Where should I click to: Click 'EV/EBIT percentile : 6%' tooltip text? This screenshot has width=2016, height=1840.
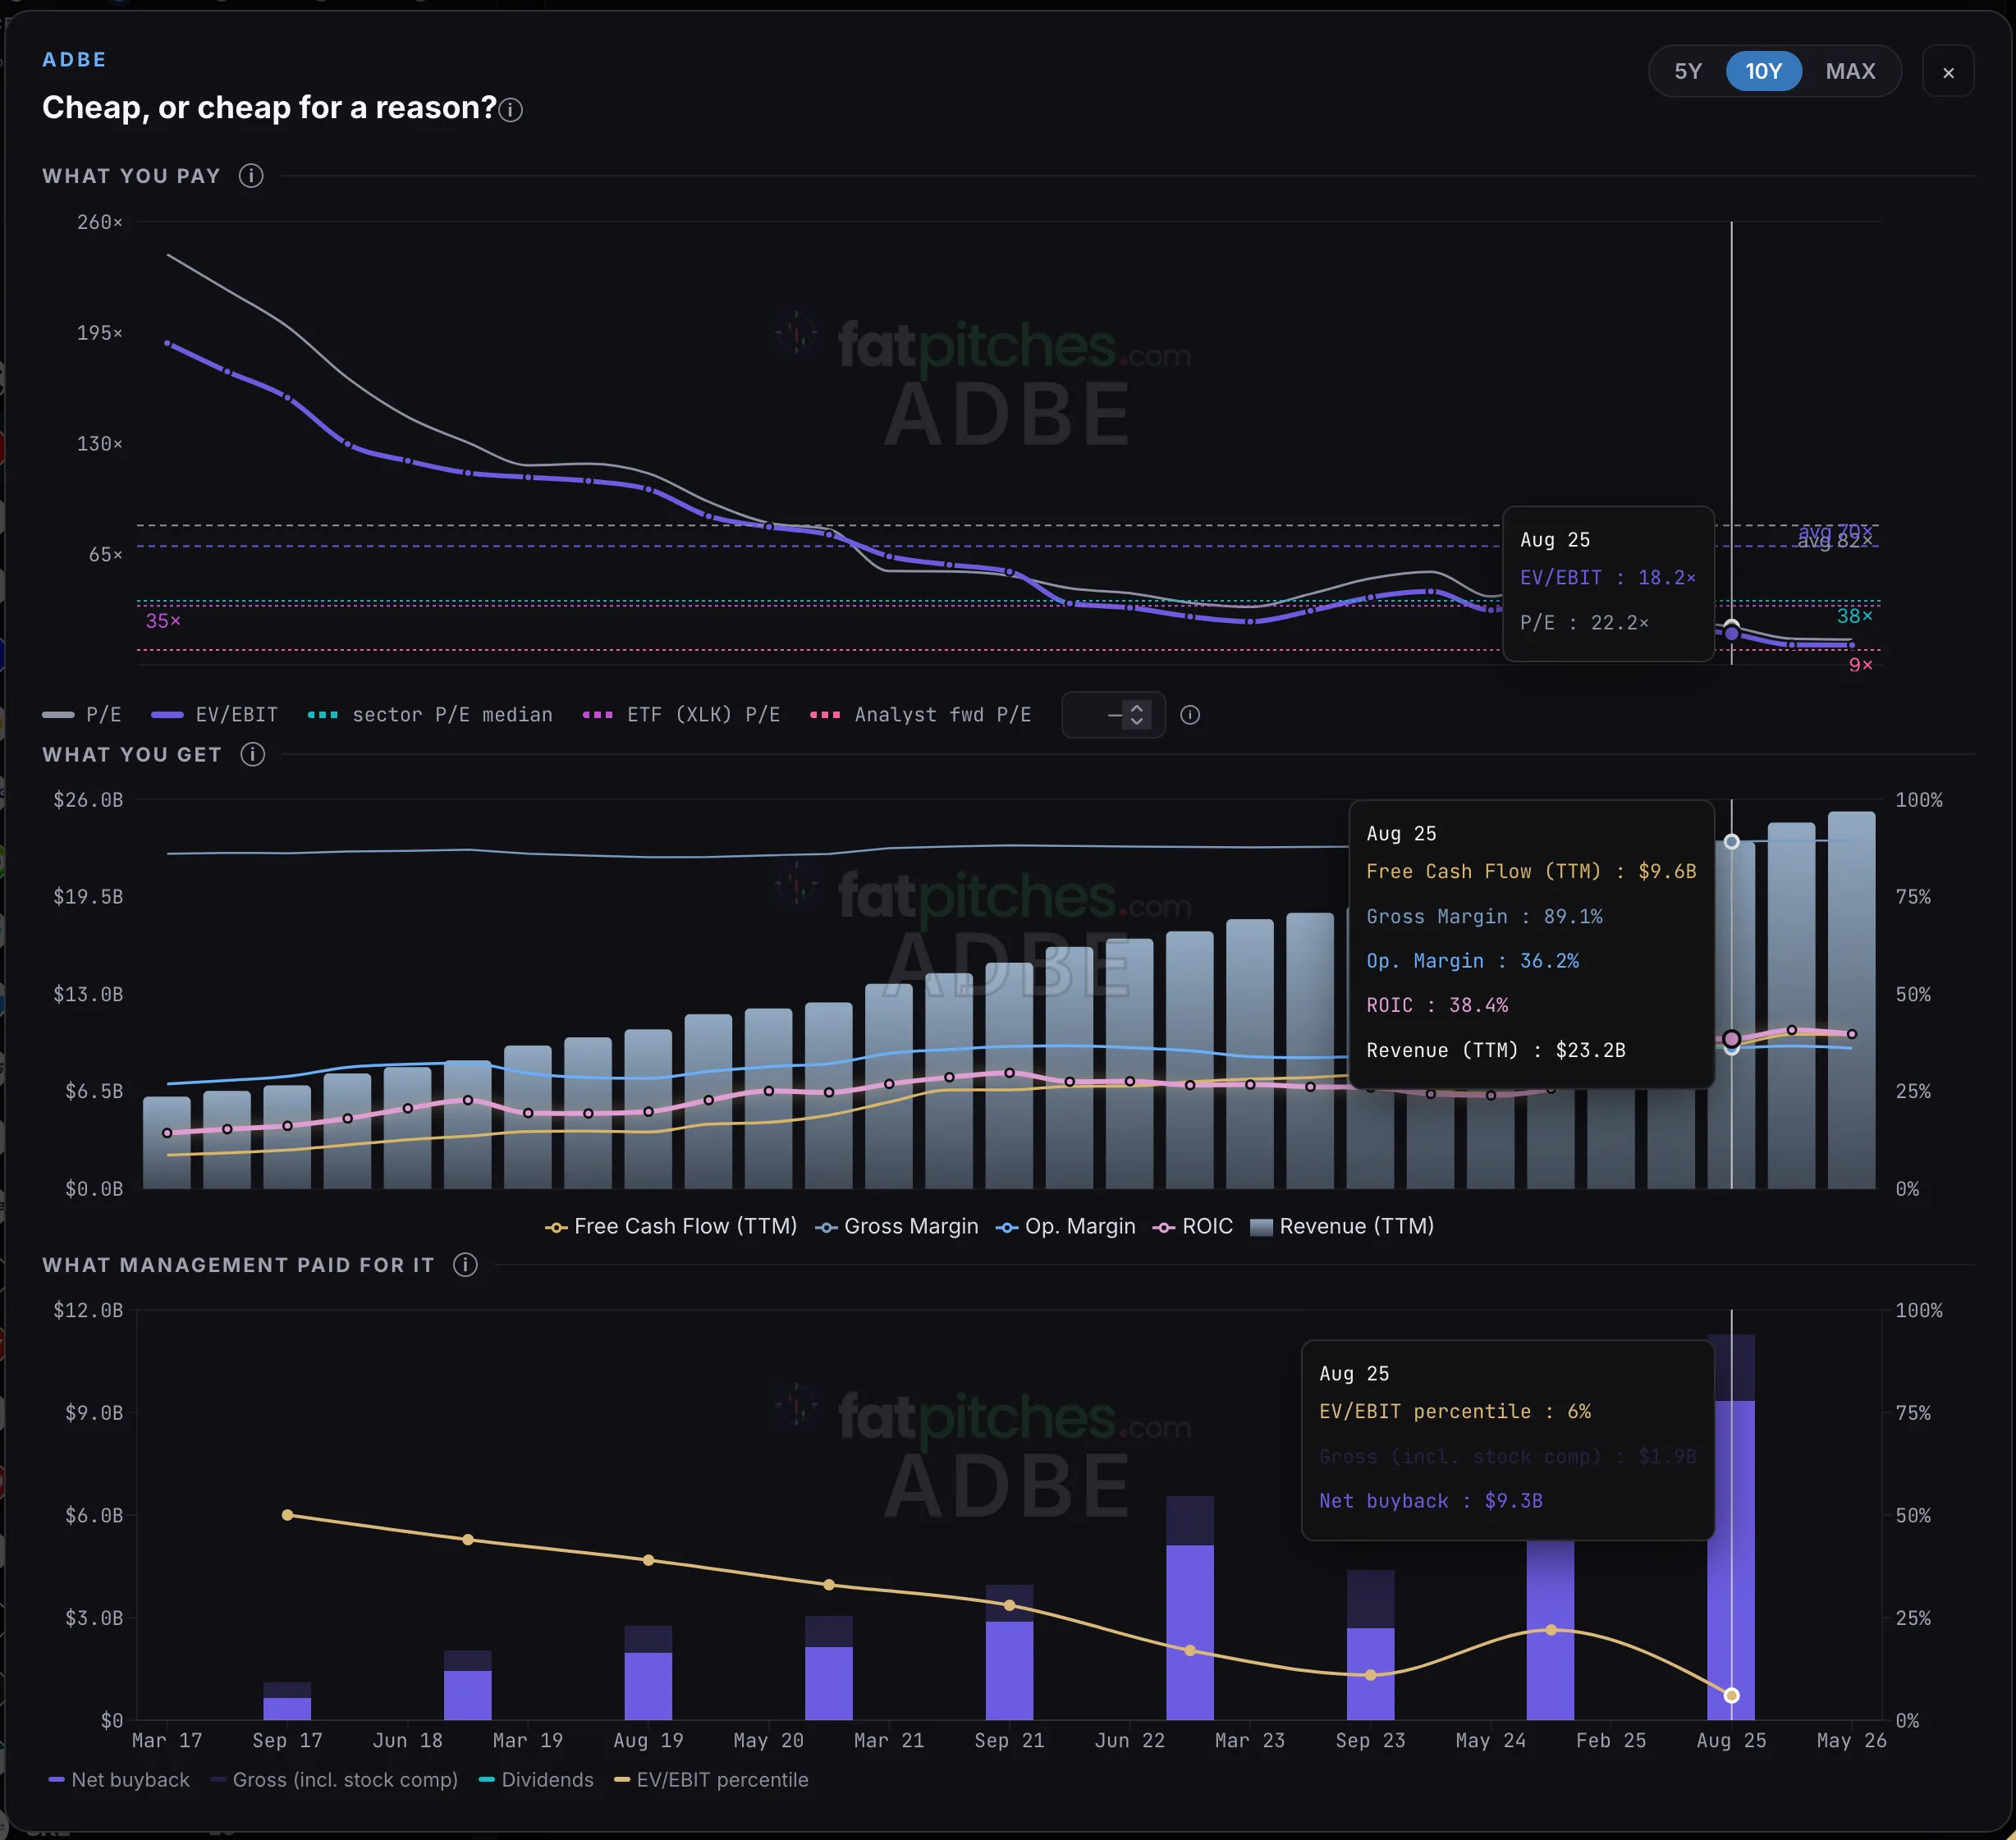click(1454, 1411)
